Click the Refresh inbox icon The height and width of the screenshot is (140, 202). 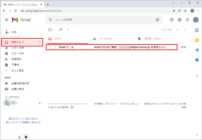(x=61, y=30)
